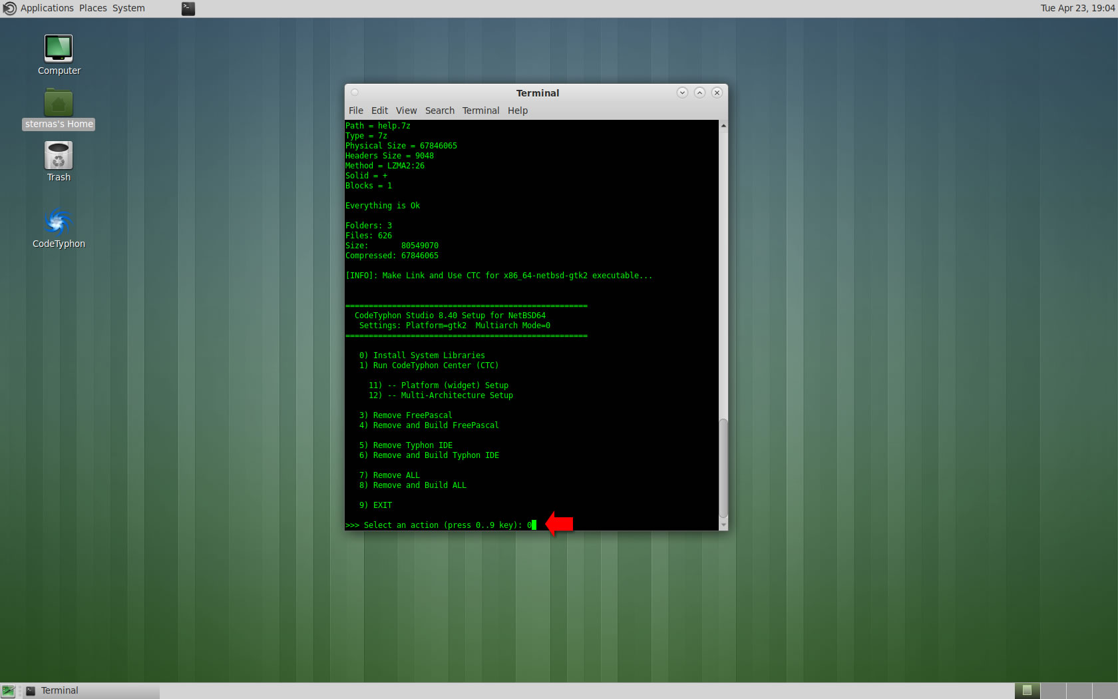Switch to the third workspace in pager
Viewport: 1118px width, 699px height.
pyautogui.click(x=1079, y=691)
